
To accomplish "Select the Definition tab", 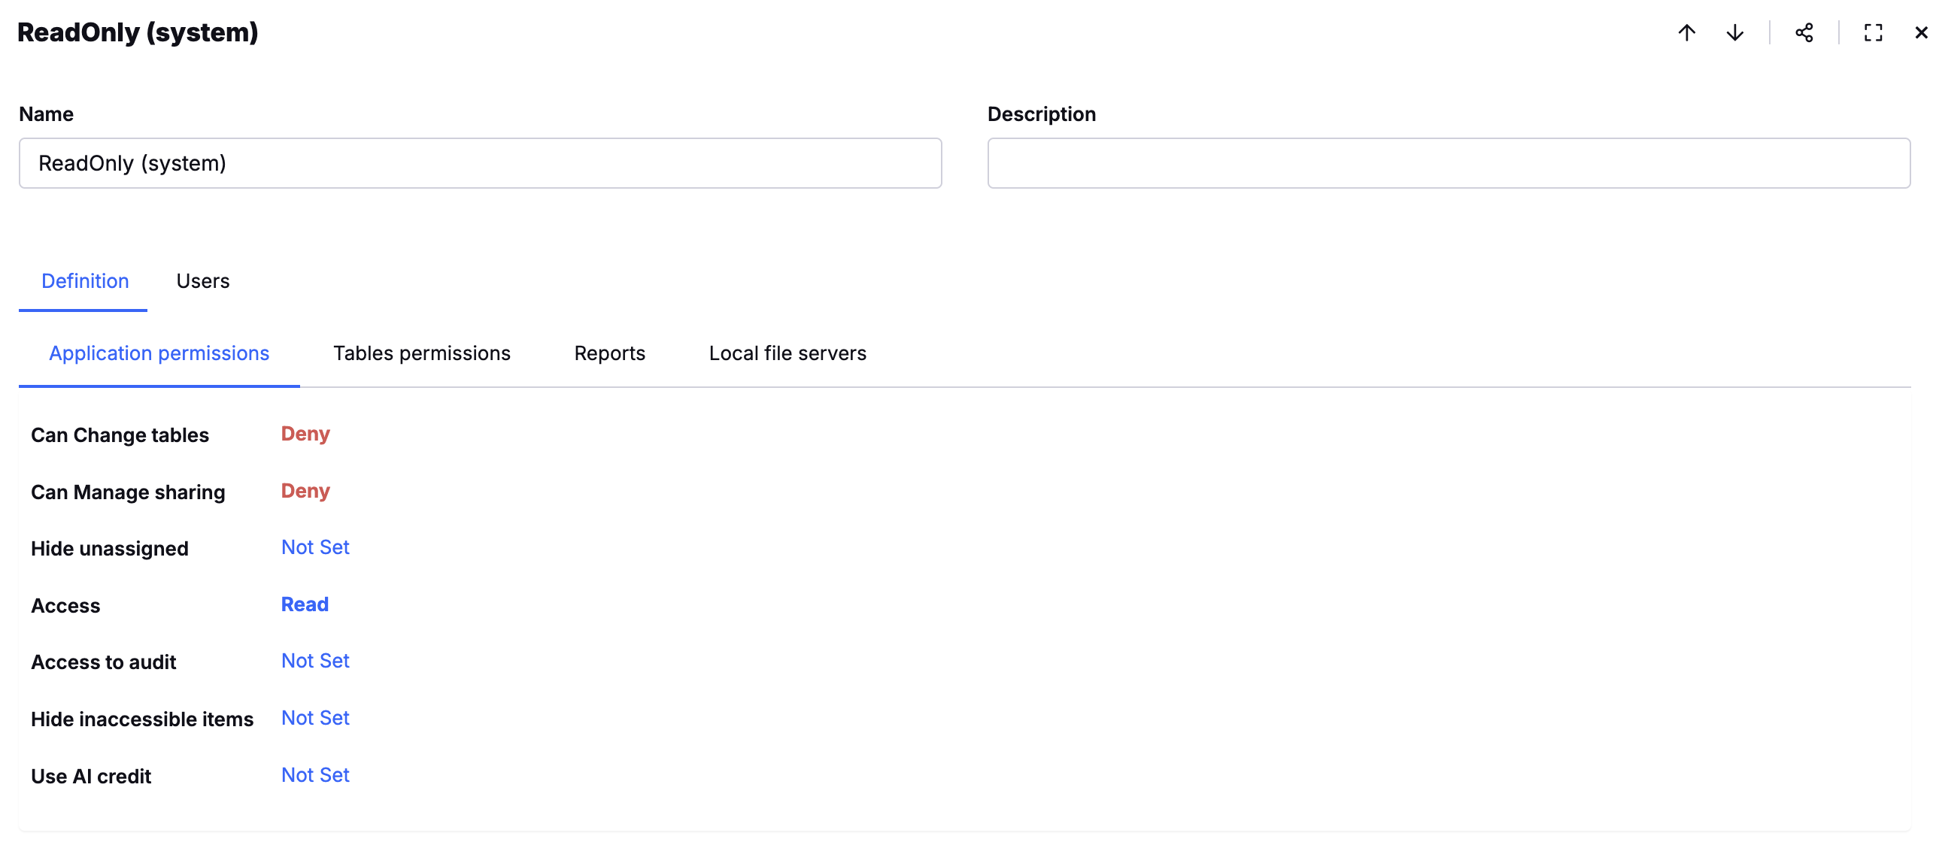I will [85, 281].
